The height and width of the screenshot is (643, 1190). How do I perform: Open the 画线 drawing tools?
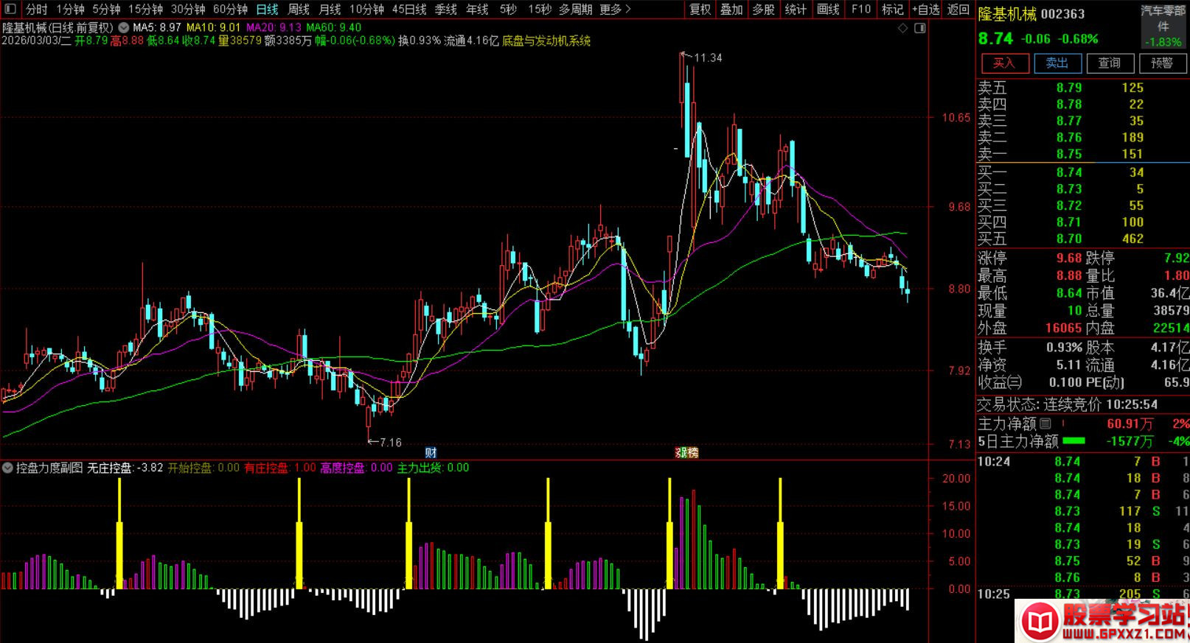click(828, 9)
